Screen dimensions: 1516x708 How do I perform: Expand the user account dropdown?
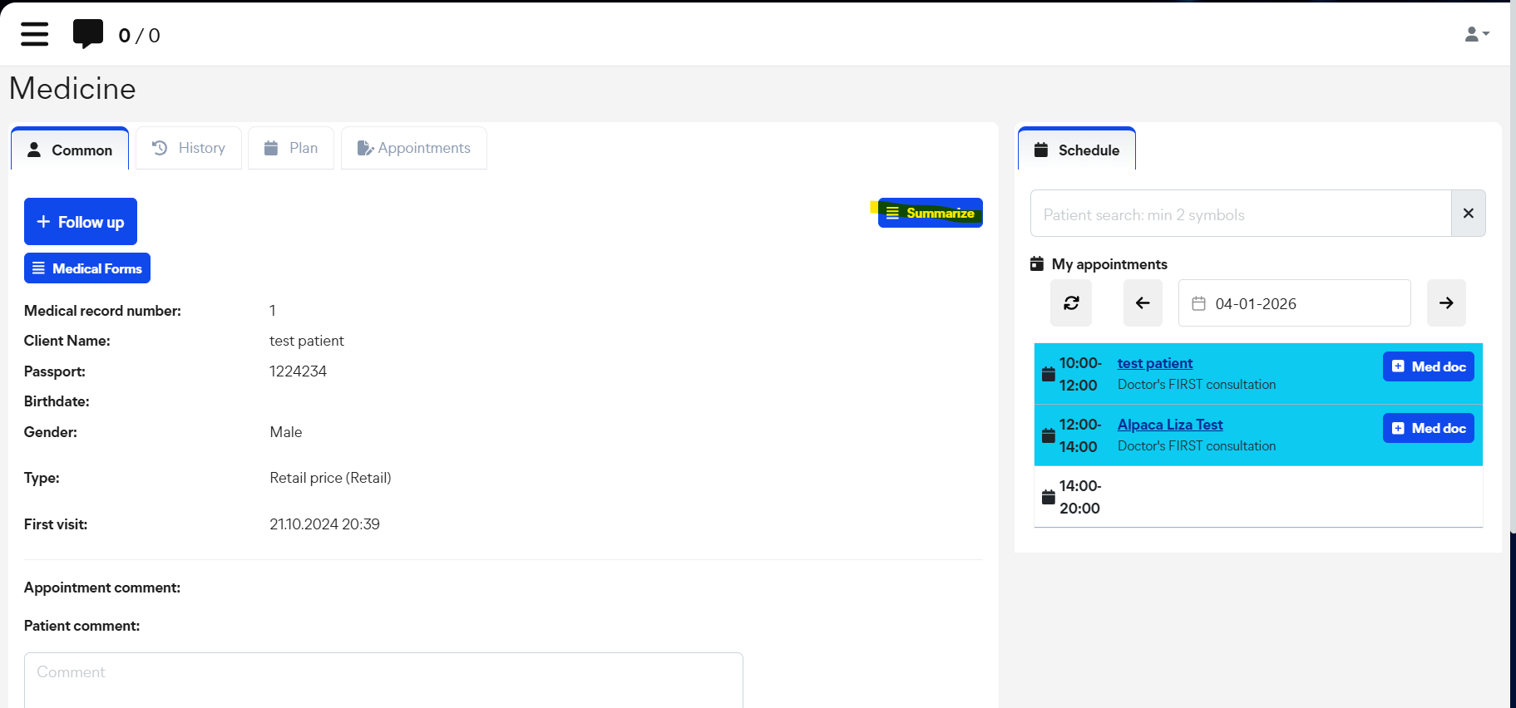click(x=1476, y=34)
